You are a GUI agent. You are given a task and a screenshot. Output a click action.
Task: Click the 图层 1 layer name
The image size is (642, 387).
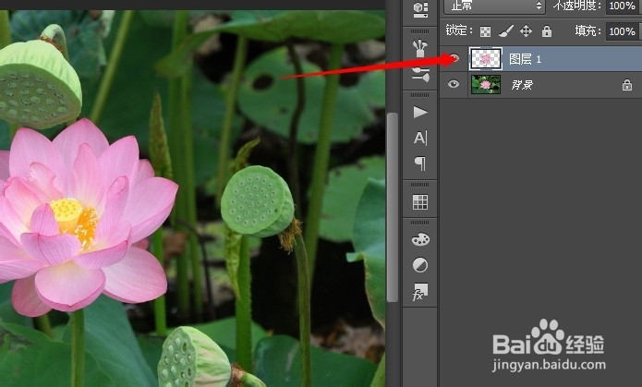(x=525, y=59)
